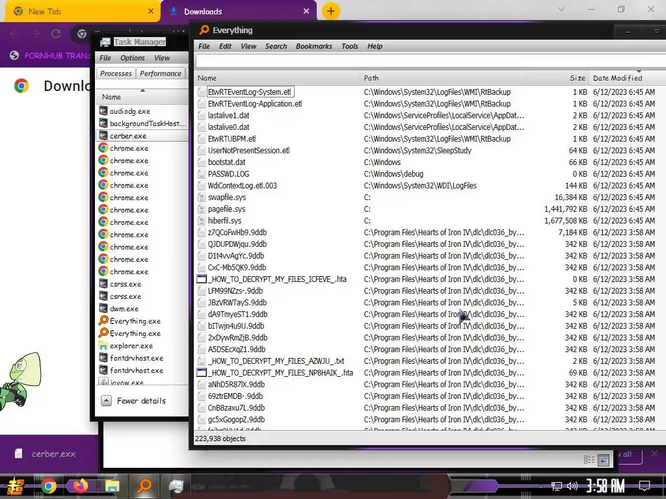Open Chrome from the taskbar
This screenshot has height=499, width=666.
point(48,486)
